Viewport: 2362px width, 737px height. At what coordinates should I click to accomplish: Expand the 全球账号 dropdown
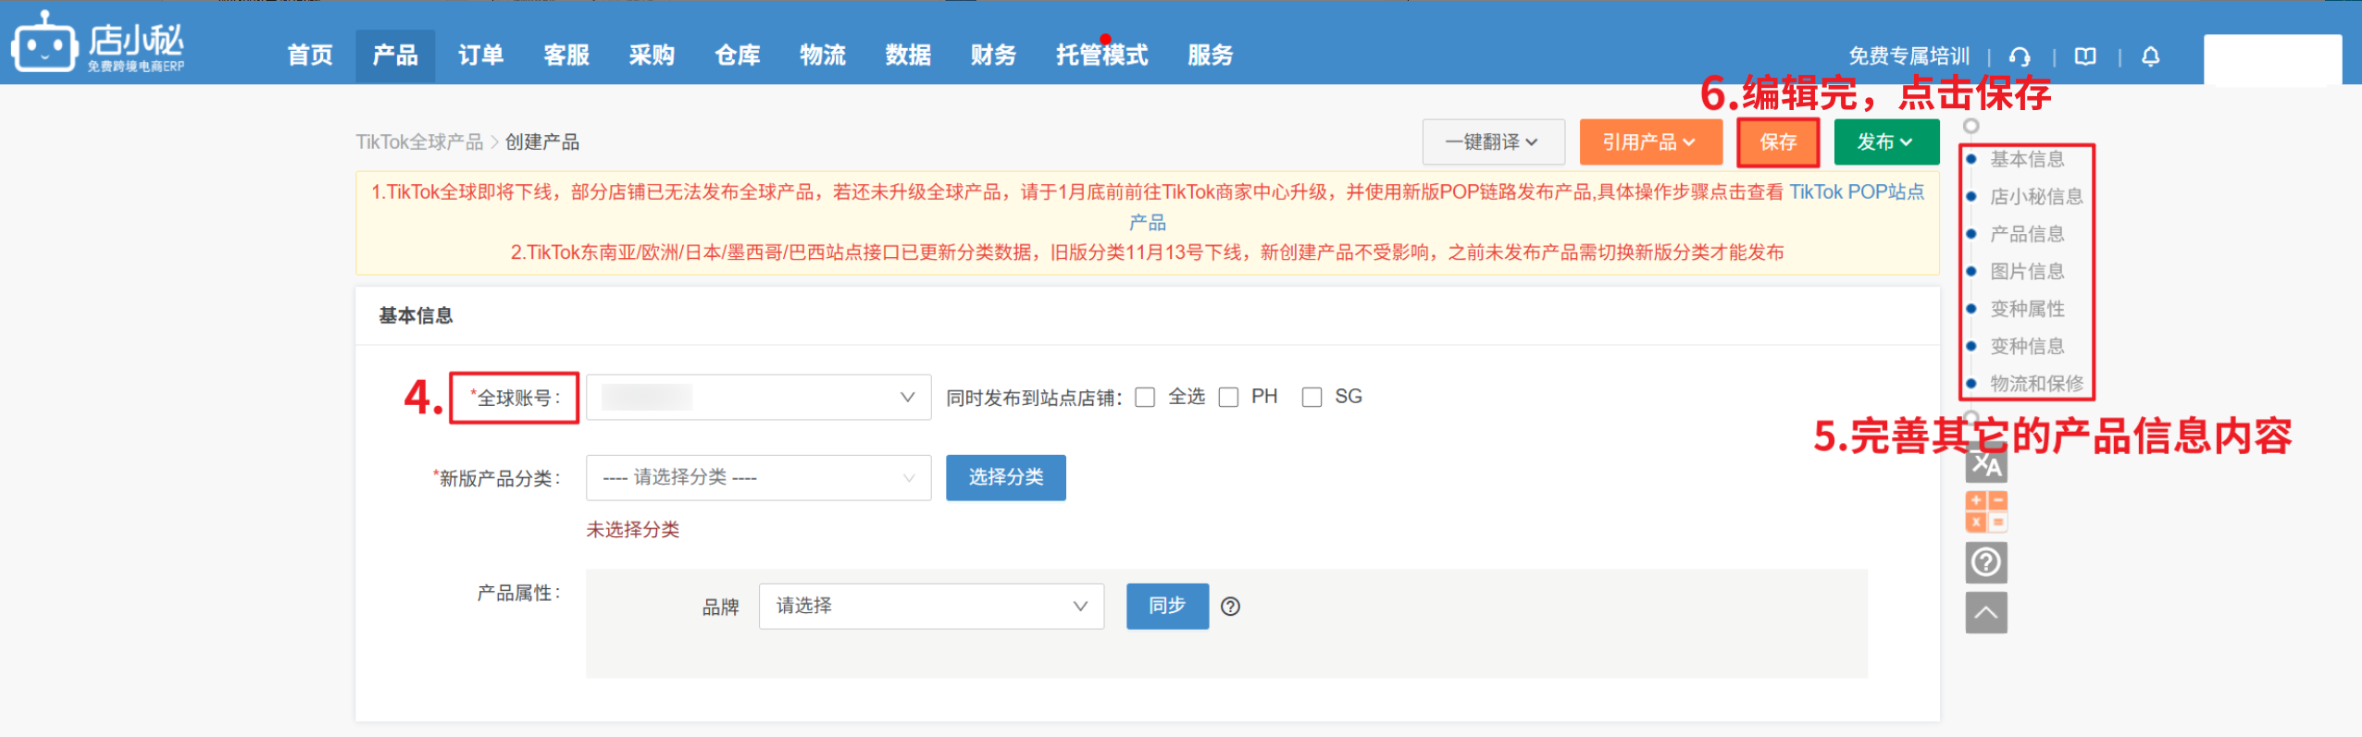[758, 398]
